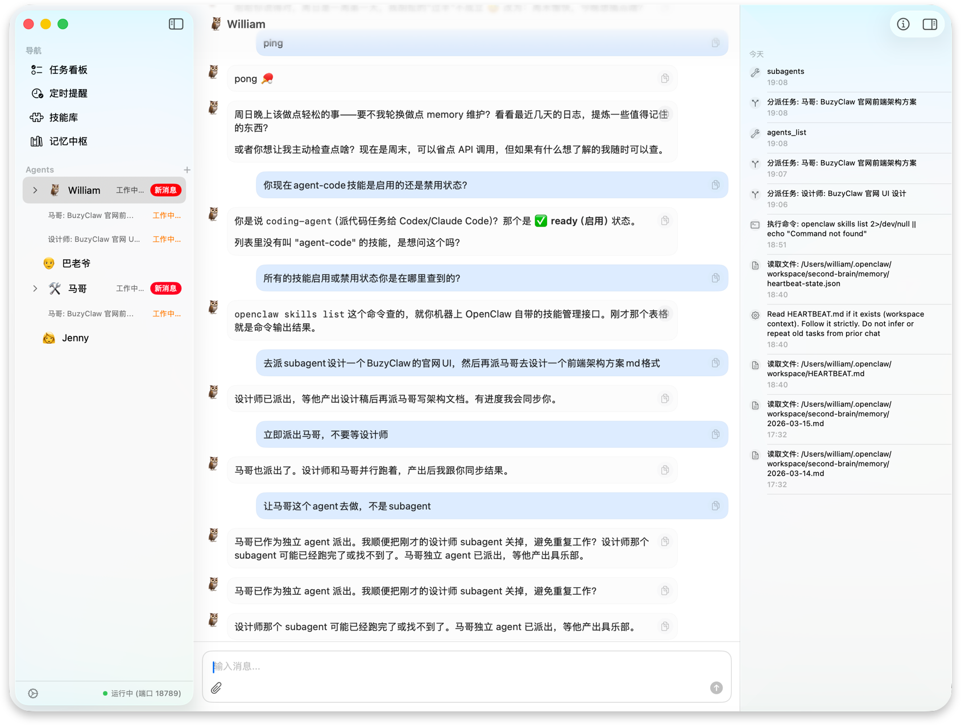961x725 pixels.
Task: Select the 巴老爷 agent
Action: point(76,264)
